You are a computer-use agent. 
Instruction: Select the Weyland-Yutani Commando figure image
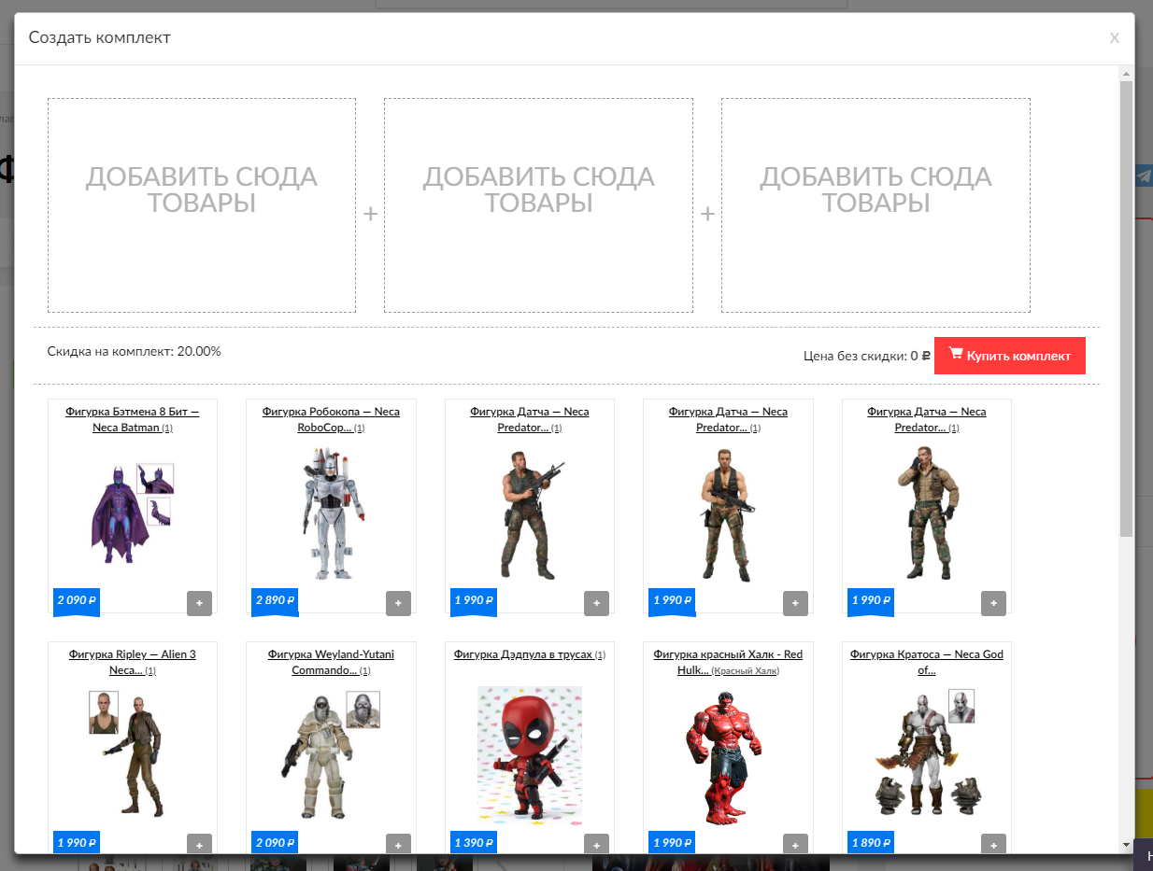click(x=329, y=754)
